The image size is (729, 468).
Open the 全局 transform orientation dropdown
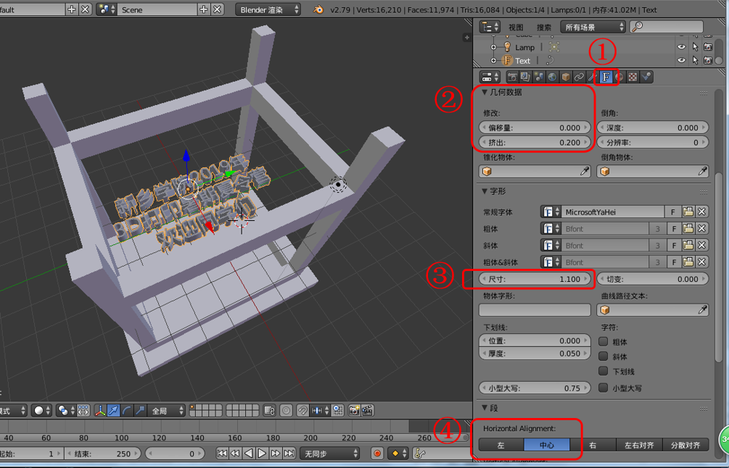167,411
